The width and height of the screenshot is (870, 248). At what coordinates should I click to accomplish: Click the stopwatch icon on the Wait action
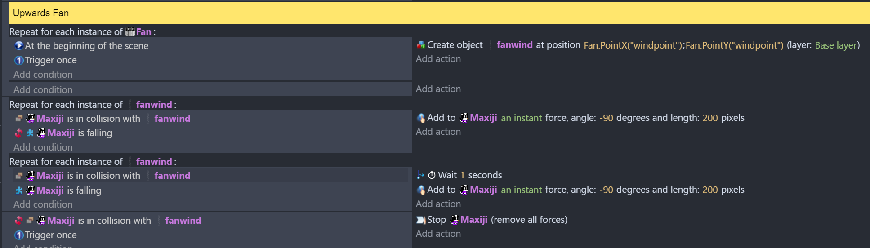432,175
